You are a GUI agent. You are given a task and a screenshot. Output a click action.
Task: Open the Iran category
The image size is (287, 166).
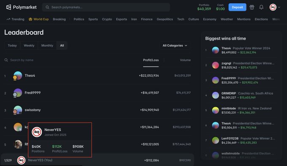(134, 19)
